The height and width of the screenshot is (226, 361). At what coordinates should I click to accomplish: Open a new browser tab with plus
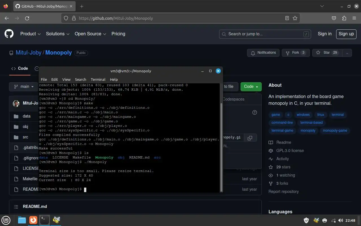click(x=82, y=6)
